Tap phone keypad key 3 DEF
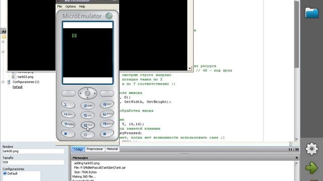323x181 pixels. point(107,105)
